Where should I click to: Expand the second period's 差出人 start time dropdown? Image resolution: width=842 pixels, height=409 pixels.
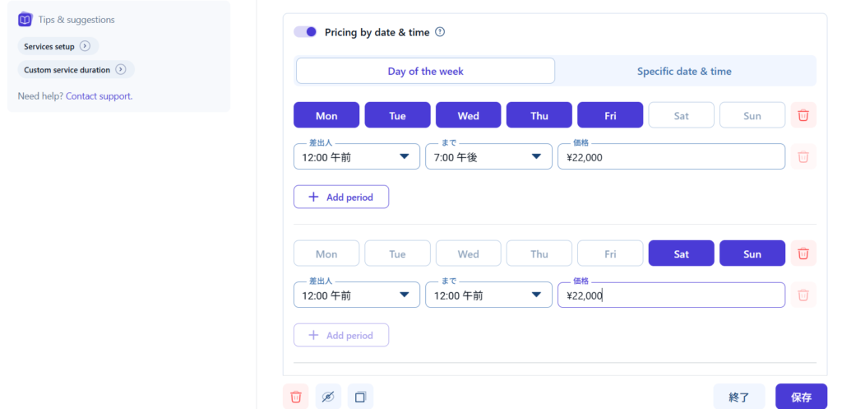tap(356, 295)
